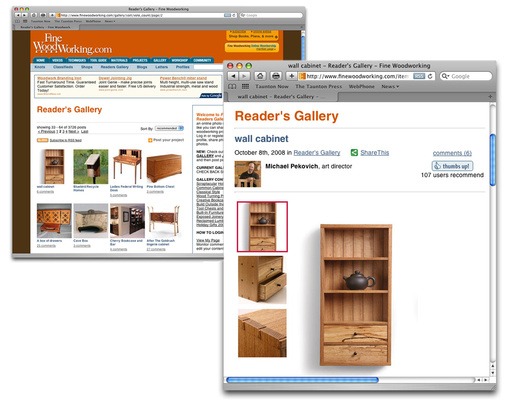
Task: Click the thumbs up! button
Action: tap(452, 166)
